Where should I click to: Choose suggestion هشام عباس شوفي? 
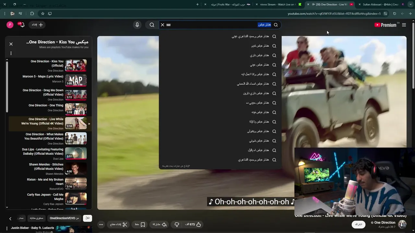coord(220,141)
